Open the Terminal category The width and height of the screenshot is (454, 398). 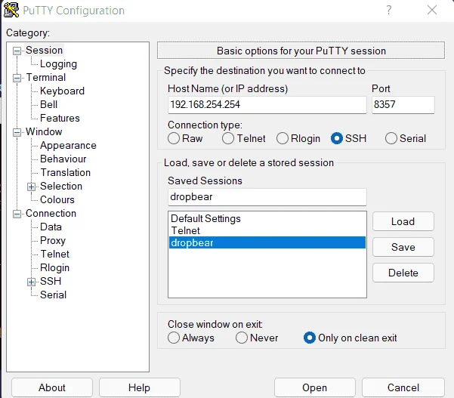coord(46,77)
